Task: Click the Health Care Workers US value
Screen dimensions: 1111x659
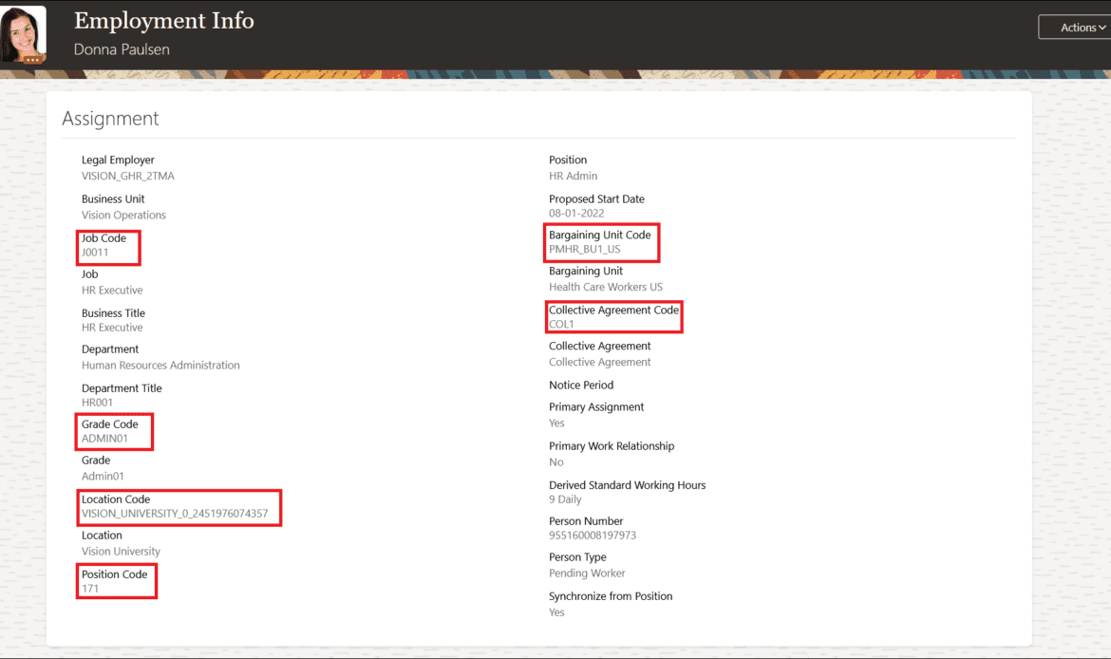Action: tap(606, 287)
